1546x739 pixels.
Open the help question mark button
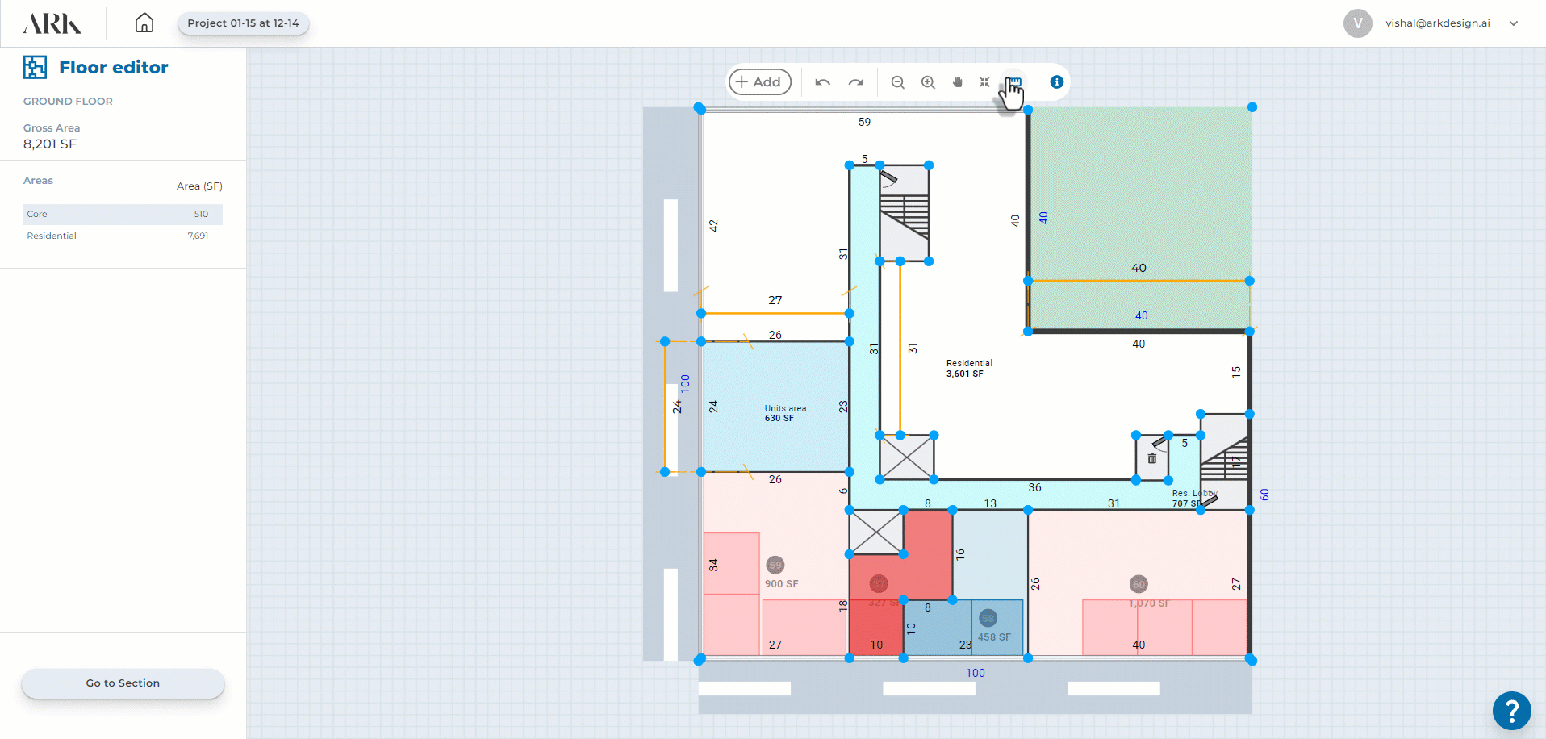pyautogui.click(x=1511, y=711)
